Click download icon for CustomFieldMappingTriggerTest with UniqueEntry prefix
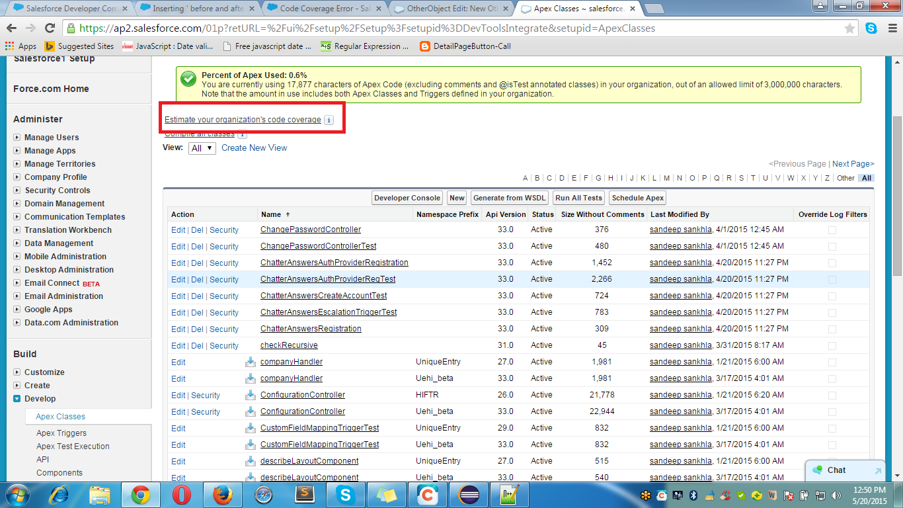903x508 pixels. pos(250,428)
